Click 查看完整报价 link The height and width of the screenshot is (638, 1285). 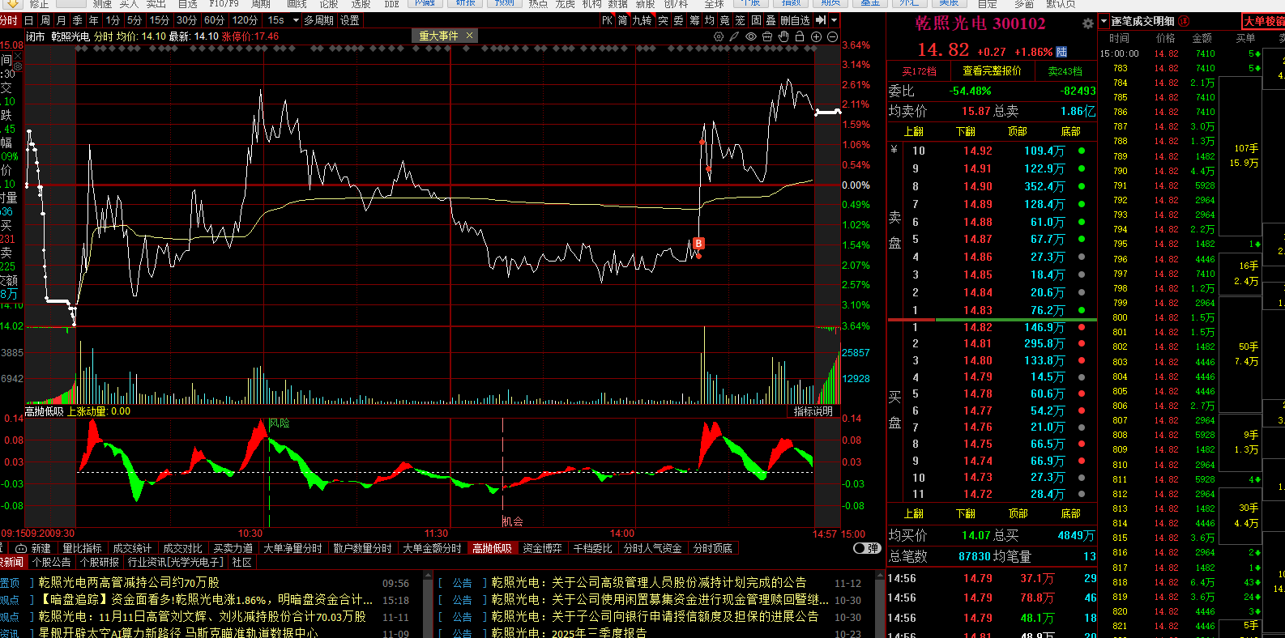click(992, 71)
